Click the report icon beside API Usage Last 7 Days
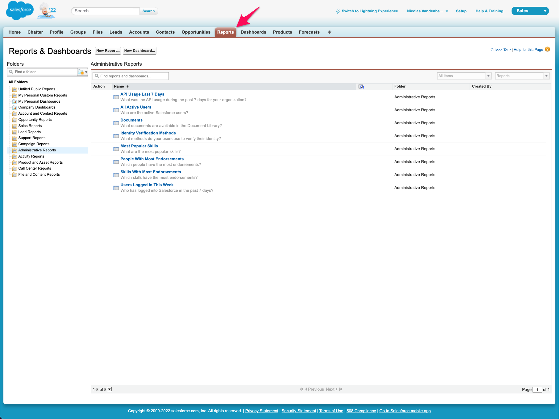The width and height of the screenshot is (560, 419). 116,97
